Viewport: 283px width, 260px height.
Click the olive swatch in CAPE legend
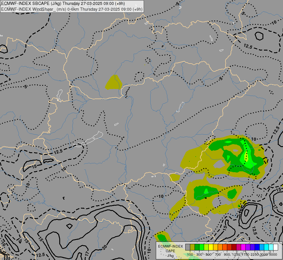193,247
